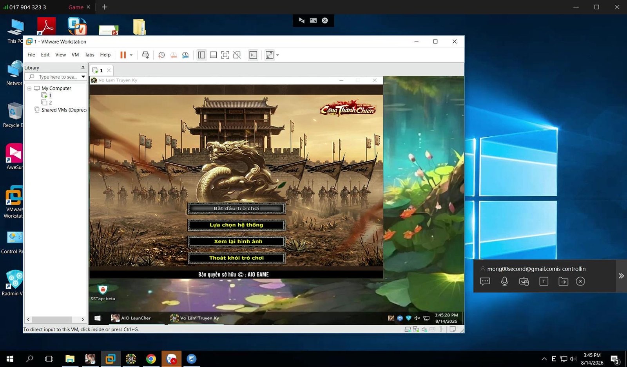This screenshot has width=627, height=367.
Task: Collapse remote panel with double chevron
Action: pyautogui.click(x=621, y=276)
